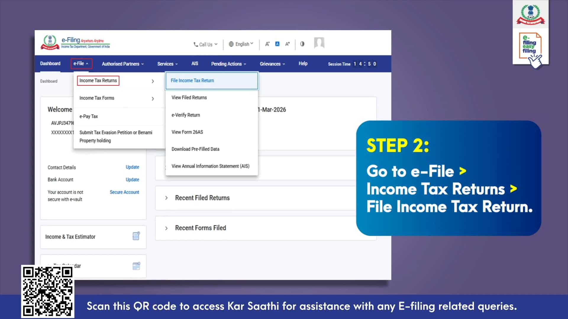This screenshot has width=568, height=319.
Task: Click the phone icon beside Call Us
Action: (196, 45)
